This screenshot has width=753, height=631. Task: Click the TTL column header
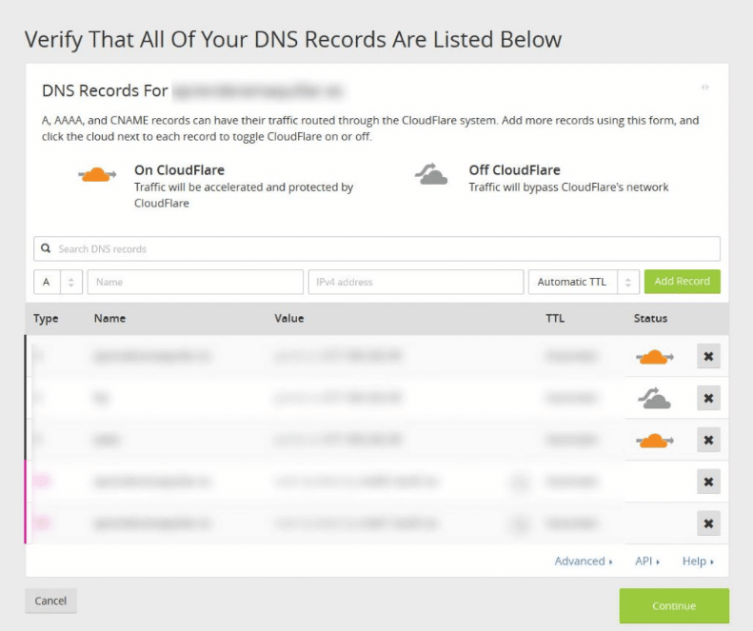point(555,319)
